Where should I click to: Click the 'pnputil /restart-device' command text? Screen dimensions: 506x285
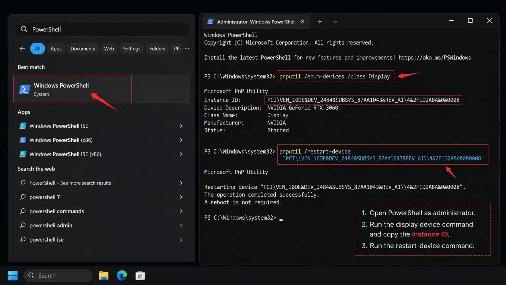pyautogui.click(x=315, y=151)
